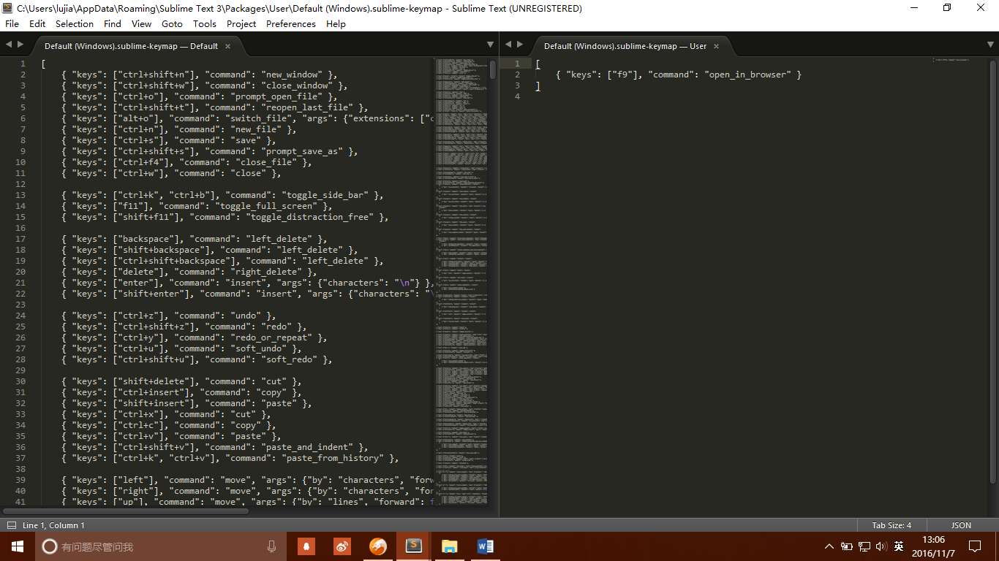Open the File menu
This screenshot has height=561, width=999.
point(12,23)
